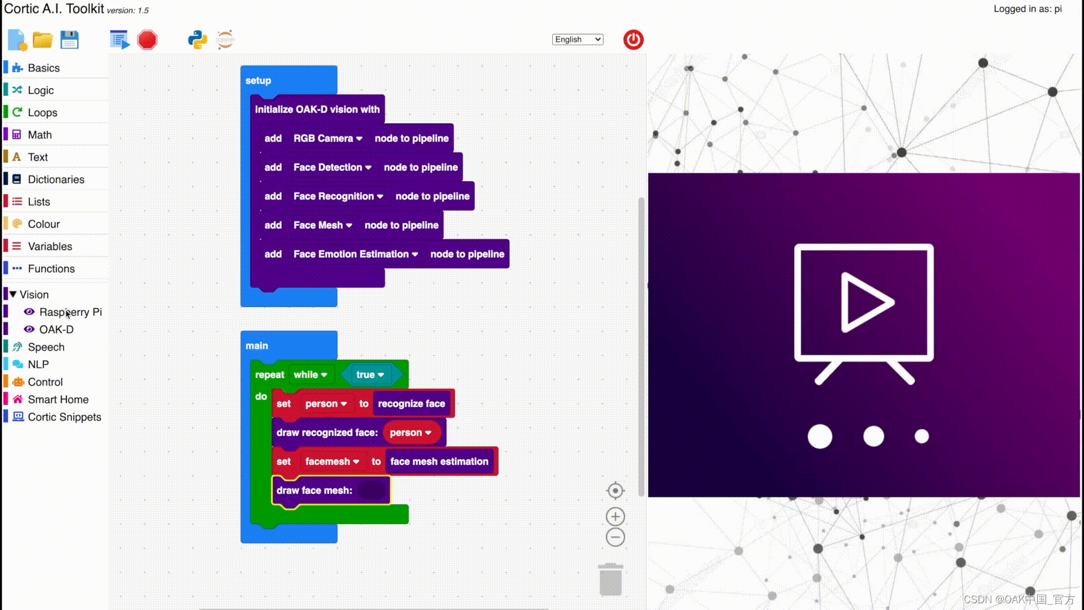The image size is (1084, 610).
Task: Click the open folder icon
Action: pos(42,39)
